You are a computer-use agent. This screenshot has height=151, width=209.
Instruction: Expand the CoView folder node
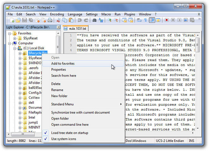click(x=20, y=98)
